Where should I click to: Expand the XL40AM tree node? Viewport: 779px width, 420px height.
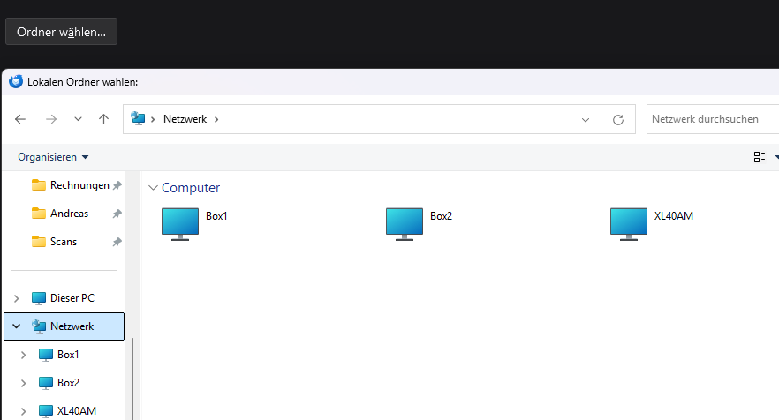(x=23, y=411)
